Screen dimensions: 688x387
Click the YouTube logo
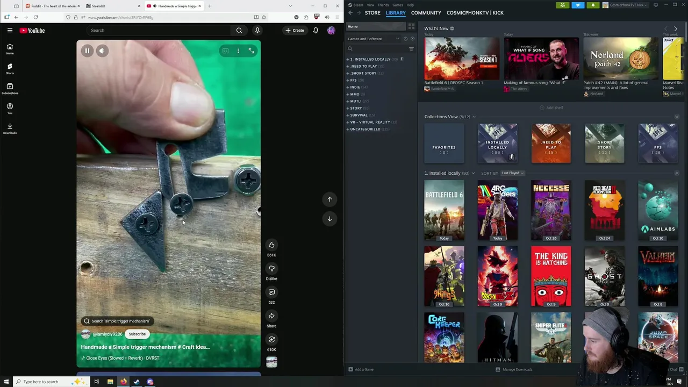point(32,31)
